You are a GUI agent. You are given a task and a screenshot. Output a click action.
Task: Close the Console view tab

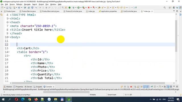click(53, 87)
